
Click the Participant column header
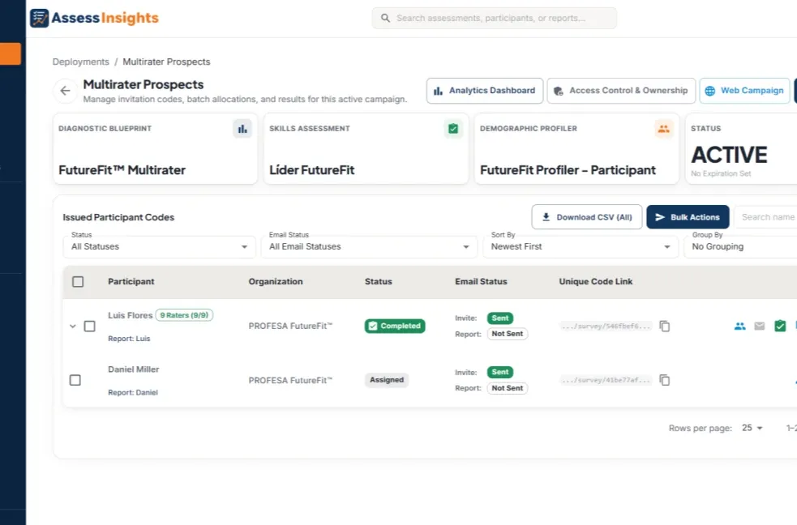tap(131, 282)
